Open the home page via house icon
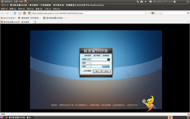Image resolution: width=190 pixels, height=119 pixels. tap(24, 13)
